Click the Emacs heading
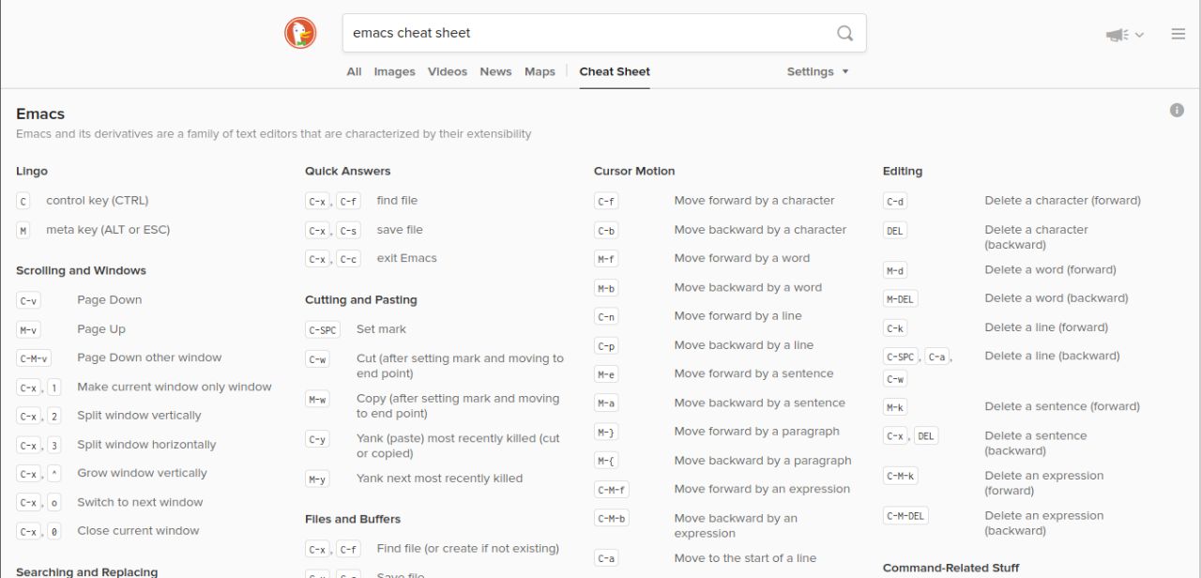 coord(40,114)
